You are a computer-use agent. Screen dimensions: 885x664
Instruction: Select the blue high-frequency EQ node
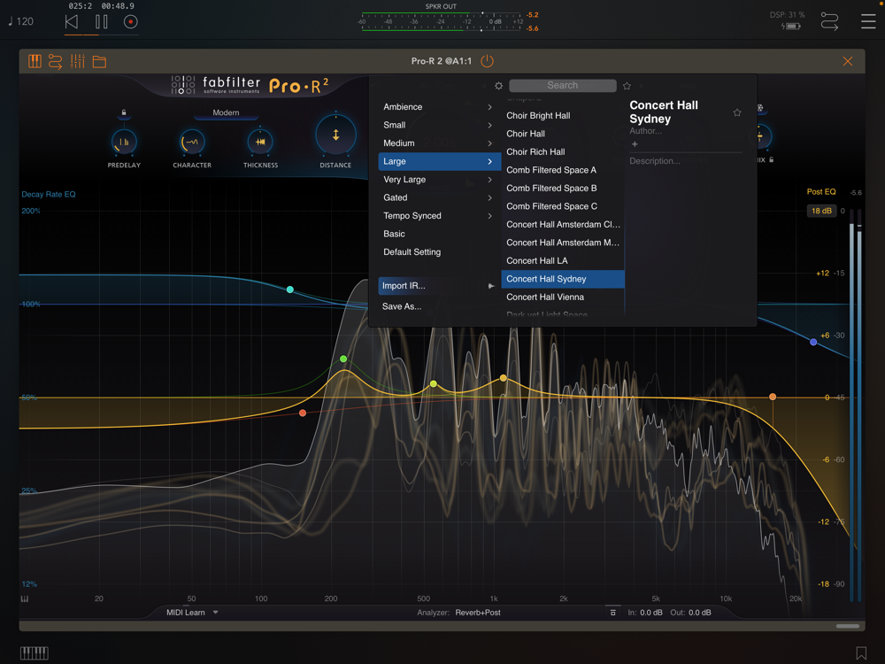(x=813, y=342)
